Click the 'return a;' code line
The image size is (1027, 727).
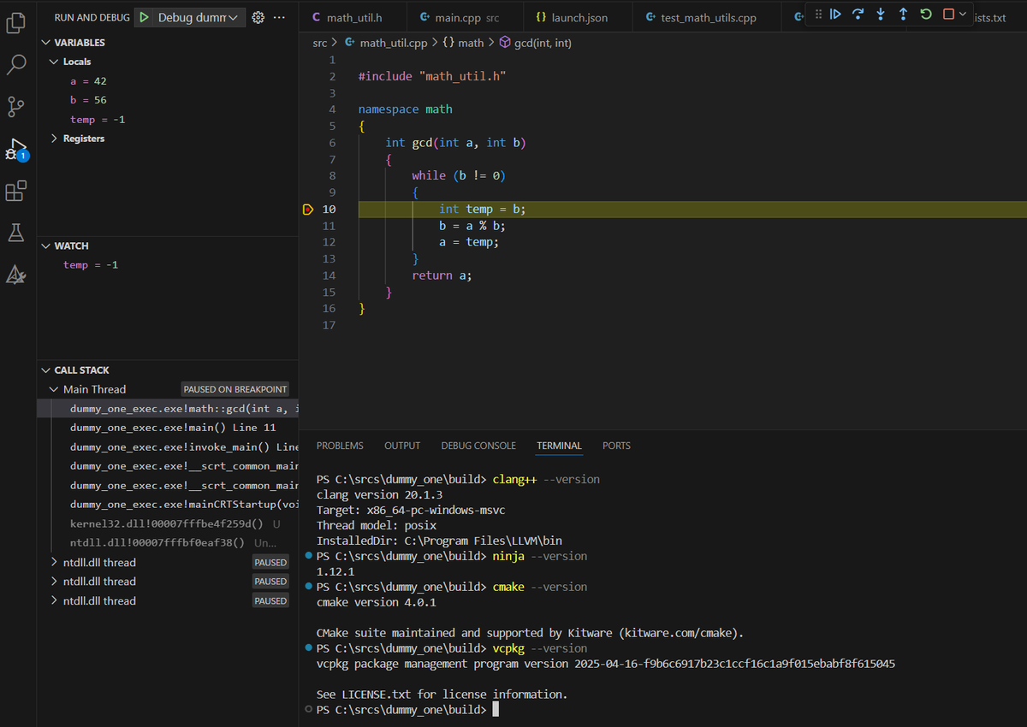point(442,275)
